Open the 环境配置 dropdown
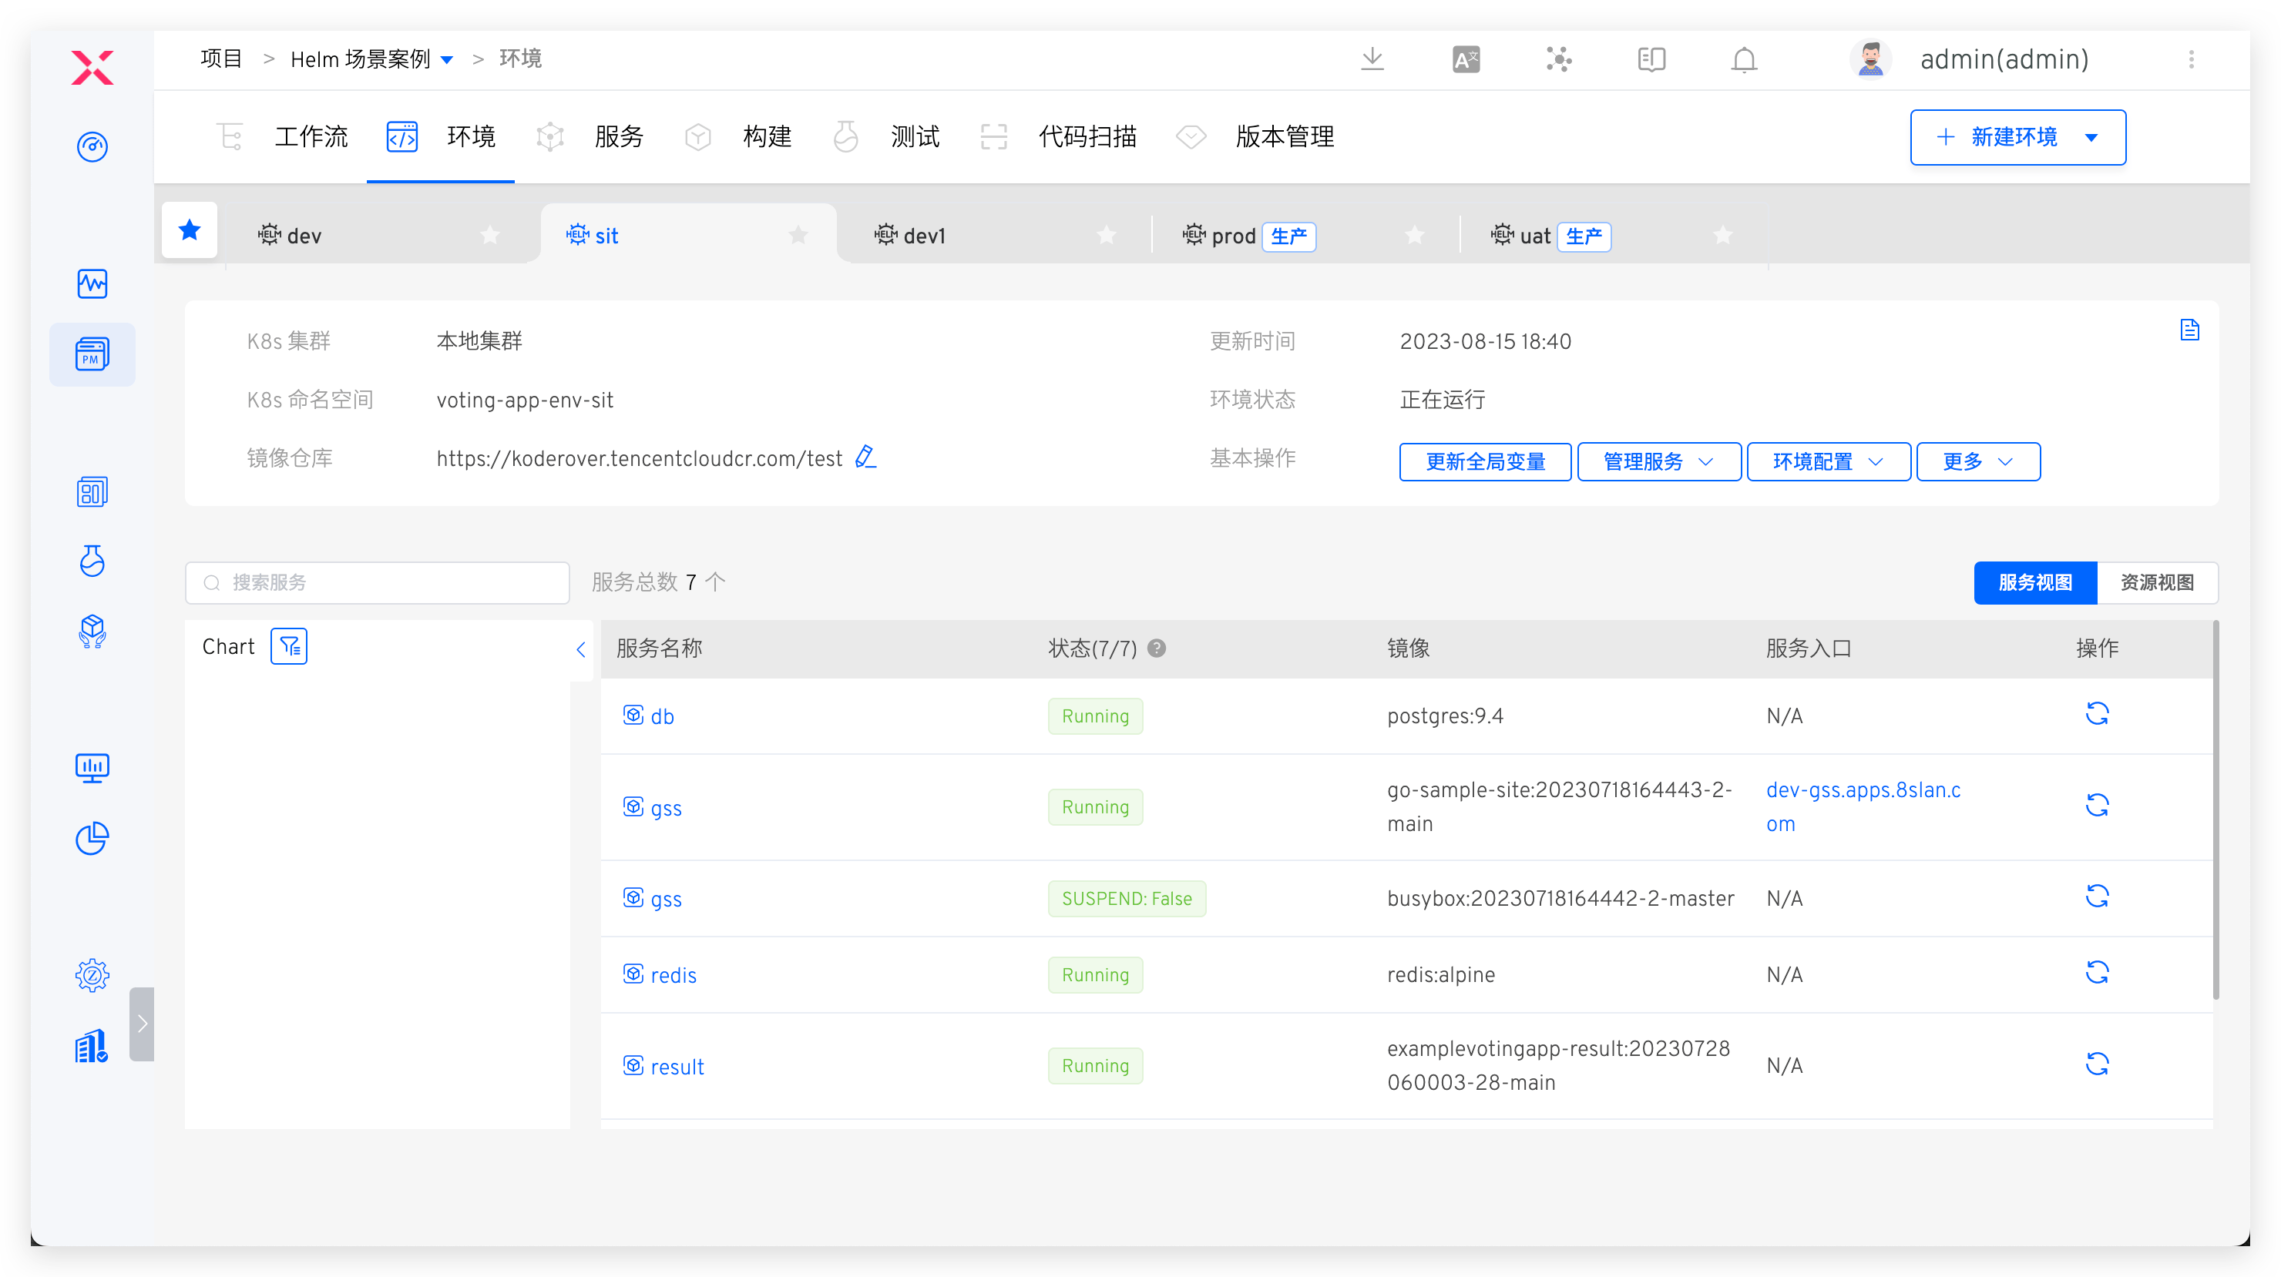The height and width of the screenshot is (1277, 2281). (x=1828, y=461)
